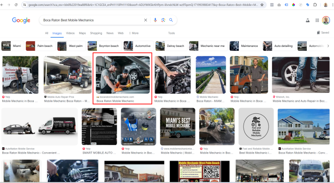Open 'Boca Raton Mobile Mechanic' title link
The width and height of the screenshot is (334, 183).
point(115,101)
